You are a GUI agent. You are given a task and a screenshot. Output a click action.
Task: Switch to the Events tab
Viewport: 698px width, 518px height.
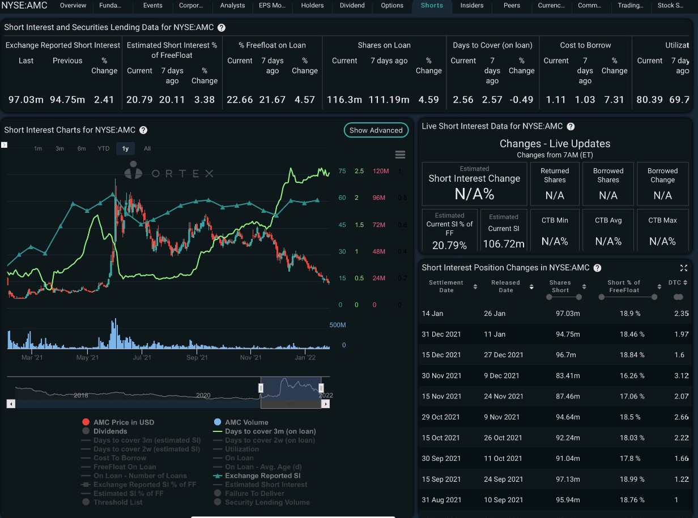click(x=153, y=6)
